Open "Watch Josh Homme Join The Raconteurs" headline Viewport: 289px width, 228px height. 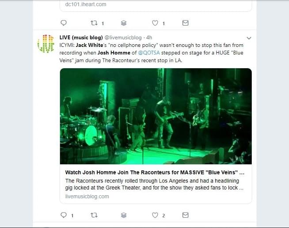155,172
